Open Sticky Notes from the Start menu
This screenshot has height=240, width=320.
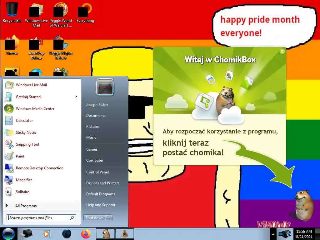[42, 132]
